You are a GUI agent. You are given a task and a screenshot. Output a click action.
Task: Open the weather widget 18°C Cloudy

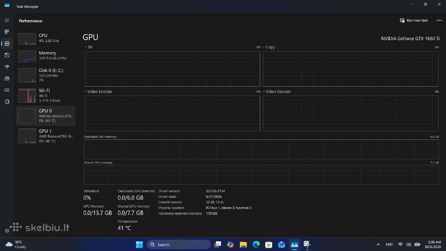(x=16, y=244)
